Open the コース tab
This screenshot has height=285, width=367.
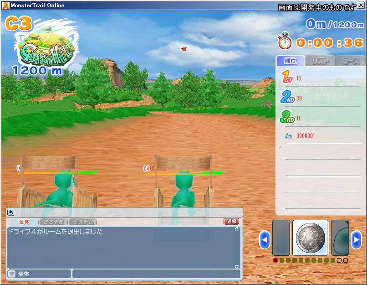(x=351, y=61)
